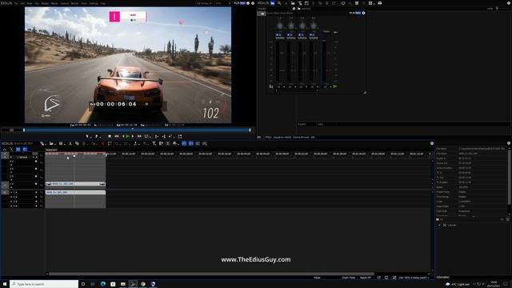Click the Rewind button in player controls
Screen dimensions: 512x288
[117, 136]
